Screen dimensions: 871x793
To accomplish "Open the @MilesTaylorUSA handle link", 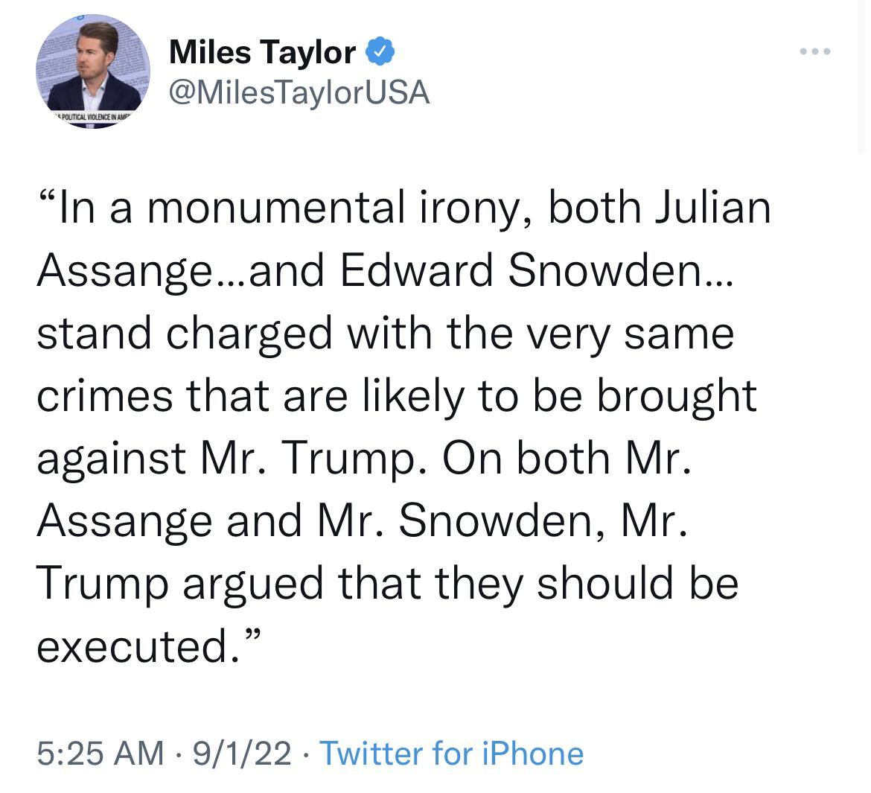I will pyautogui.click(x=299, y=92).
